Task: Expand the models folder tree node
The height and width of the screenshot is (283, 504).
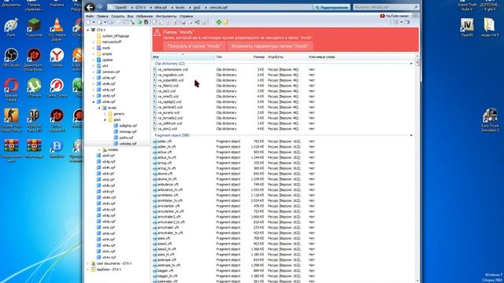Action: 99,149
